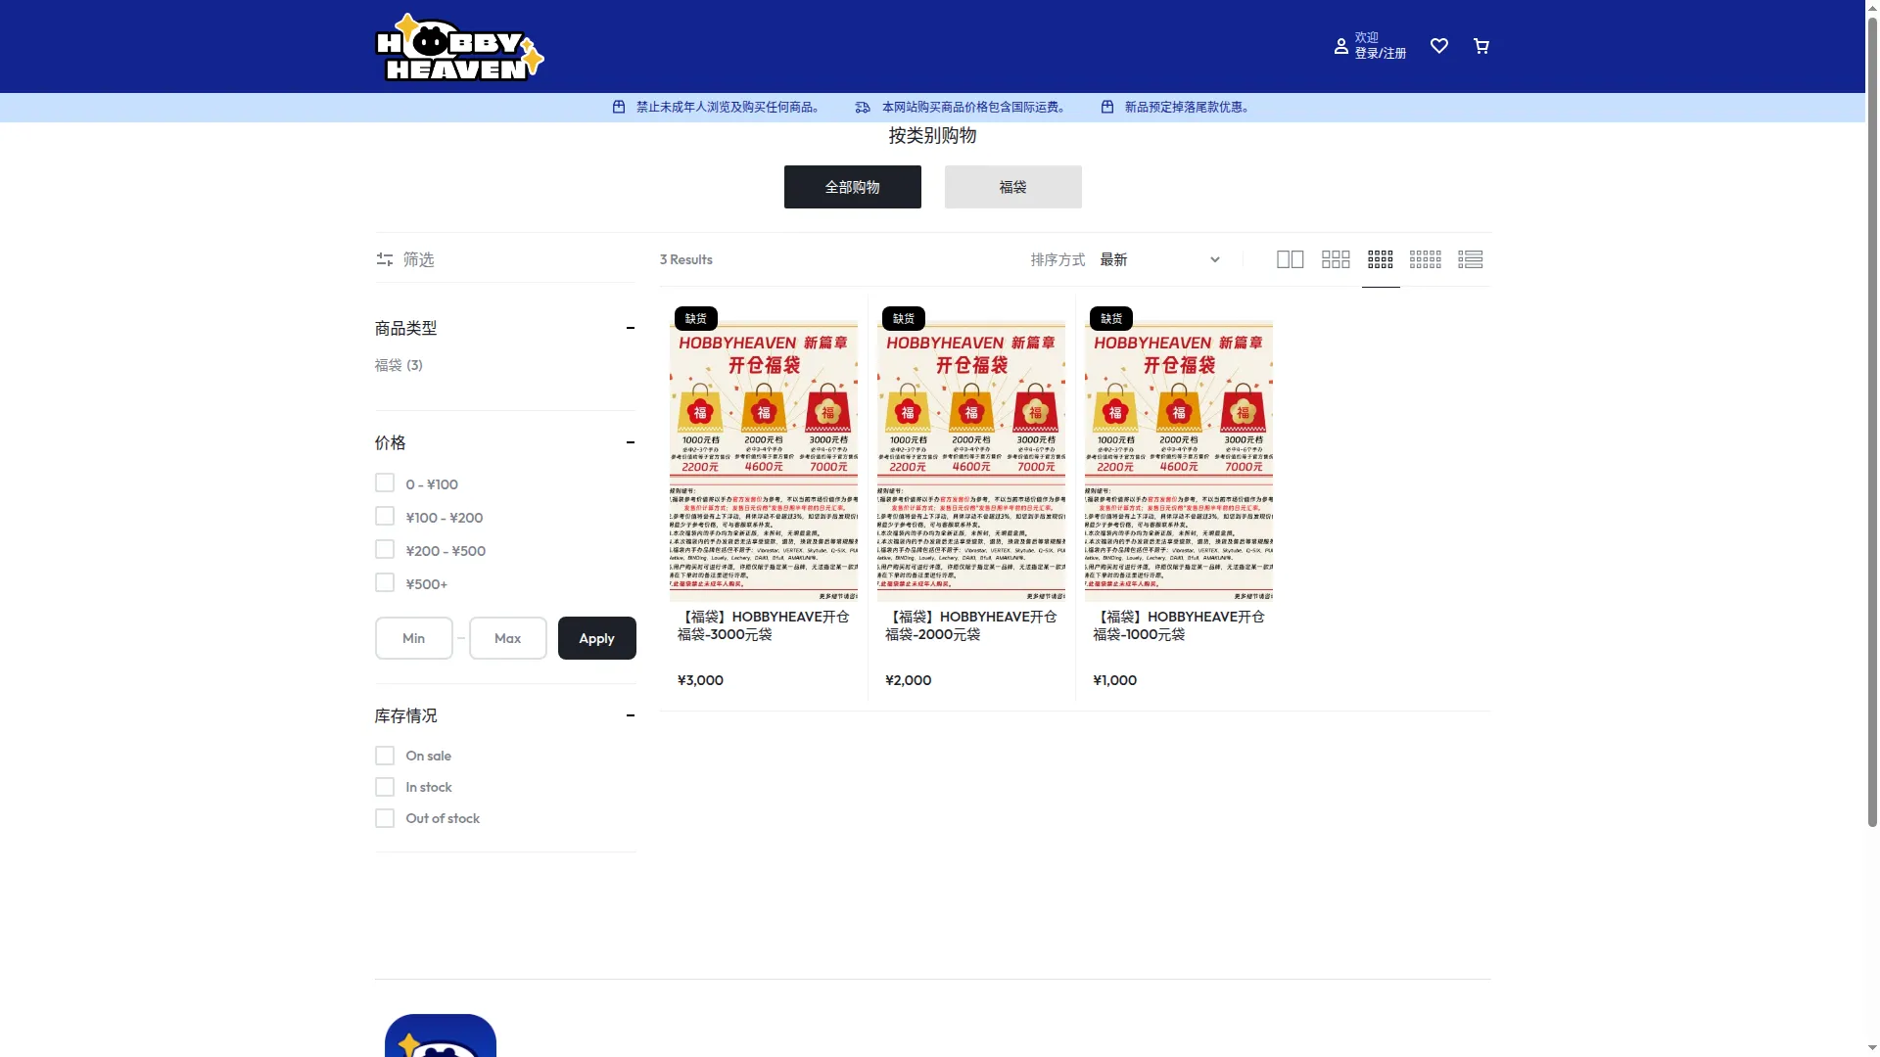Screen dimensions: 1880x1057
Task: Open the 1000元袋 product image
Action: [x=1178, y=460]
